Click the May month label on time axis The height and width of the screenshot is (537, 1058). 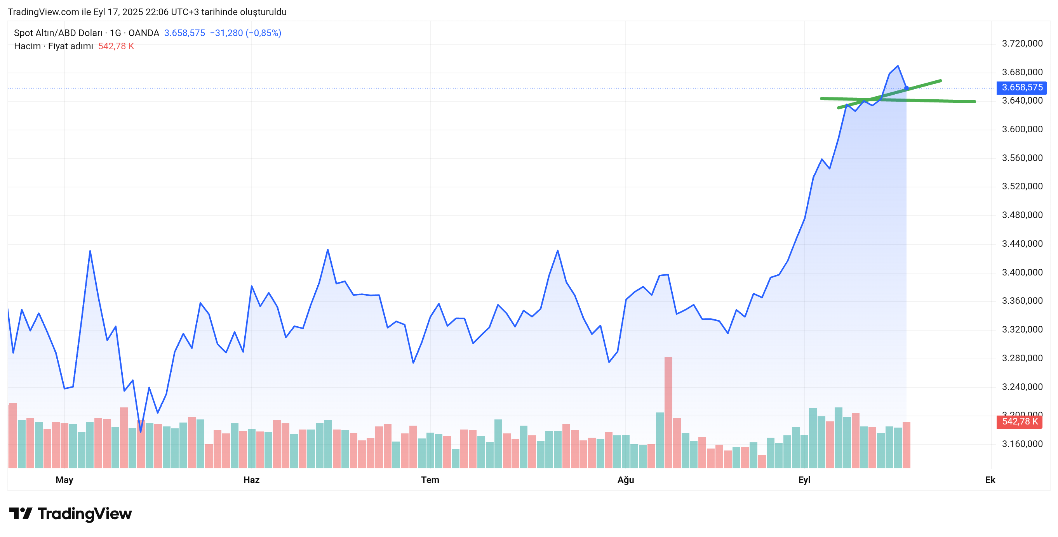64,480
